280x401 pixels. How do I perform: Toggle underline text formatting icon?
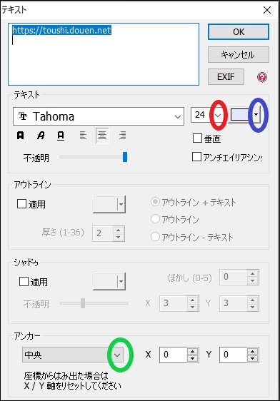point(61,136)
